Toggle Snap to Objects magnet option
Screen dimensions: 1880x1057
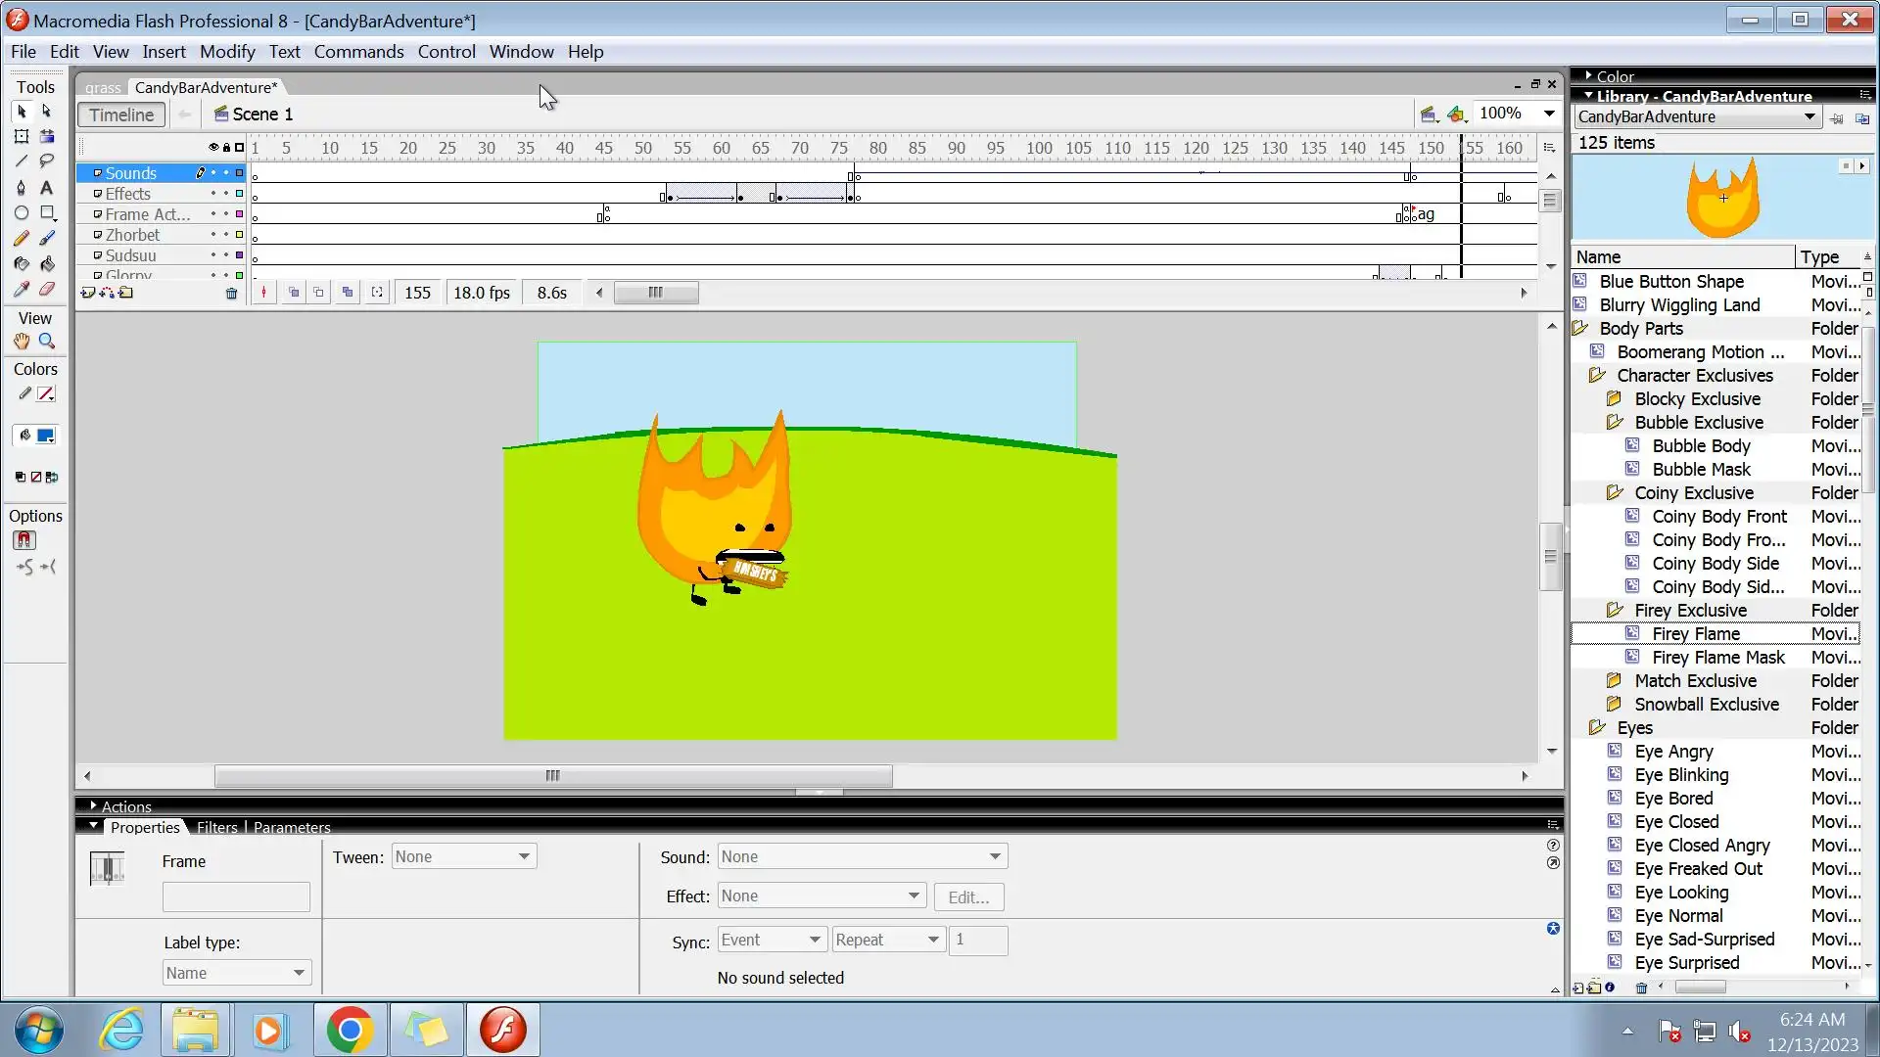(24, 540)
